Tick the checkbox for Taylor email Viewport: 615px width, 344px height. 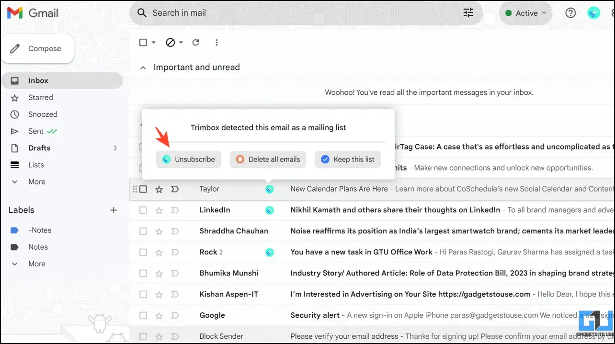pos(143,189)
